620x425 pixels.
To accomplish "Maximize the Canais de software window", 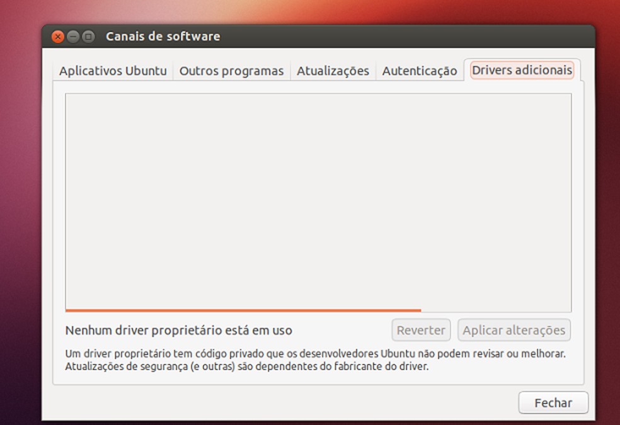I will [x=88, y=37].
